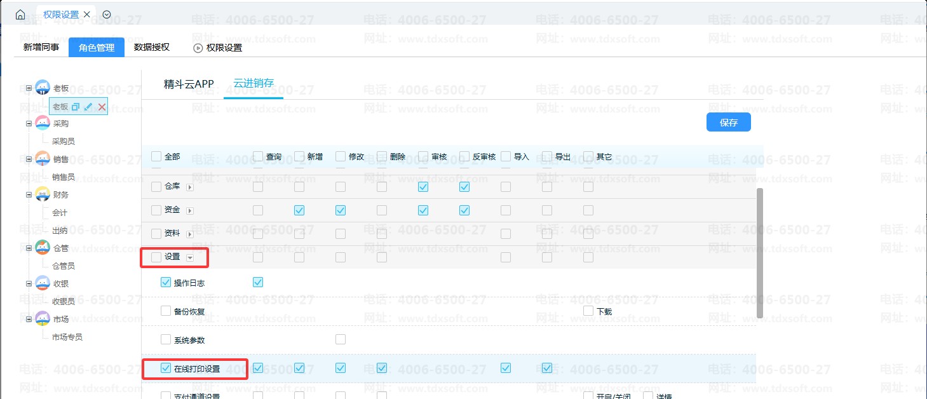Uncheck 新增 in the 资金 row
The width and height of the screenshot is (927, 399).
coord(299,210)
